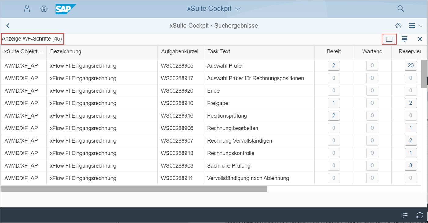Image resolution: width=428 pixels, height=223 pixels.
Task: Open the user profile icon
Action: (x=27, y=9)
